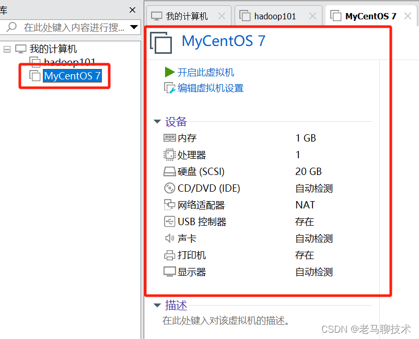The width and height of the screenshot is (419, 339).
Task: Select the printer device icon
Action: [169, 255]
